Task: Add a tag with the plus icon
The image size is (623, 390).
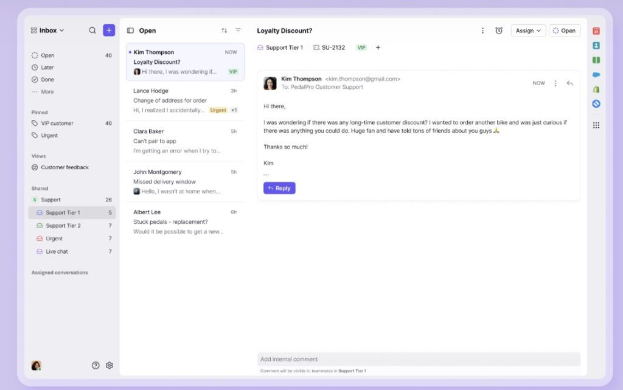Action: (378, 47)
